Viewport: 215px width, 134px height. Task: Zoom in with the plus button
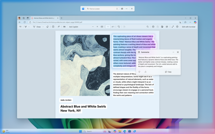[97, 26]
